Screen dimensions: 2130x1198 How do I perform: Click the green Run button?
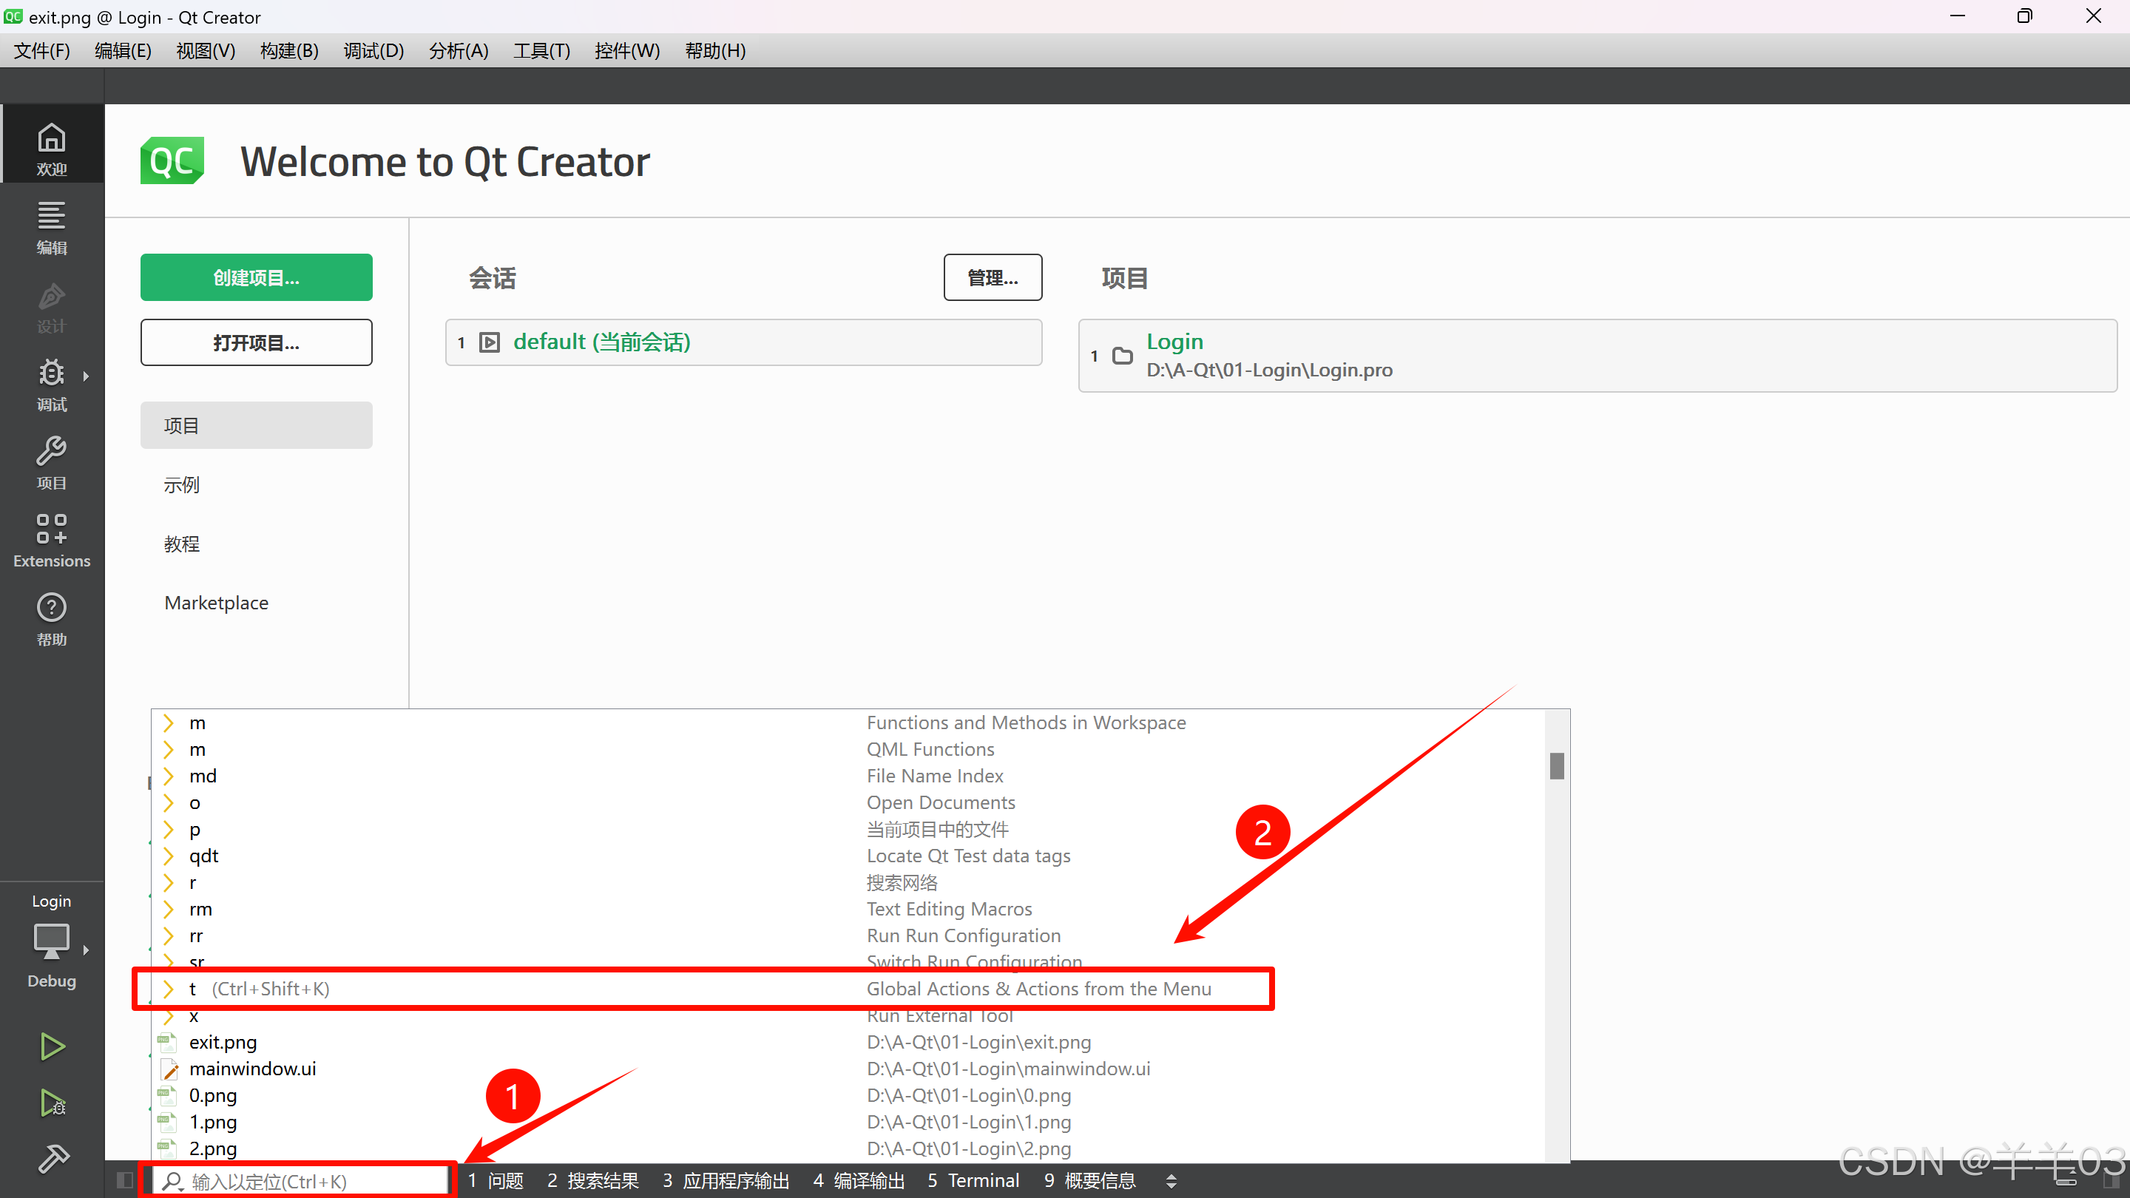(52, 1046)
